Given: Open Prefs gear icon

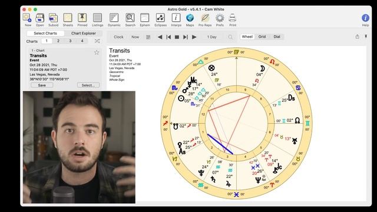Looking at the screenshot, I should pyautogui.click(x=220, y=18).
